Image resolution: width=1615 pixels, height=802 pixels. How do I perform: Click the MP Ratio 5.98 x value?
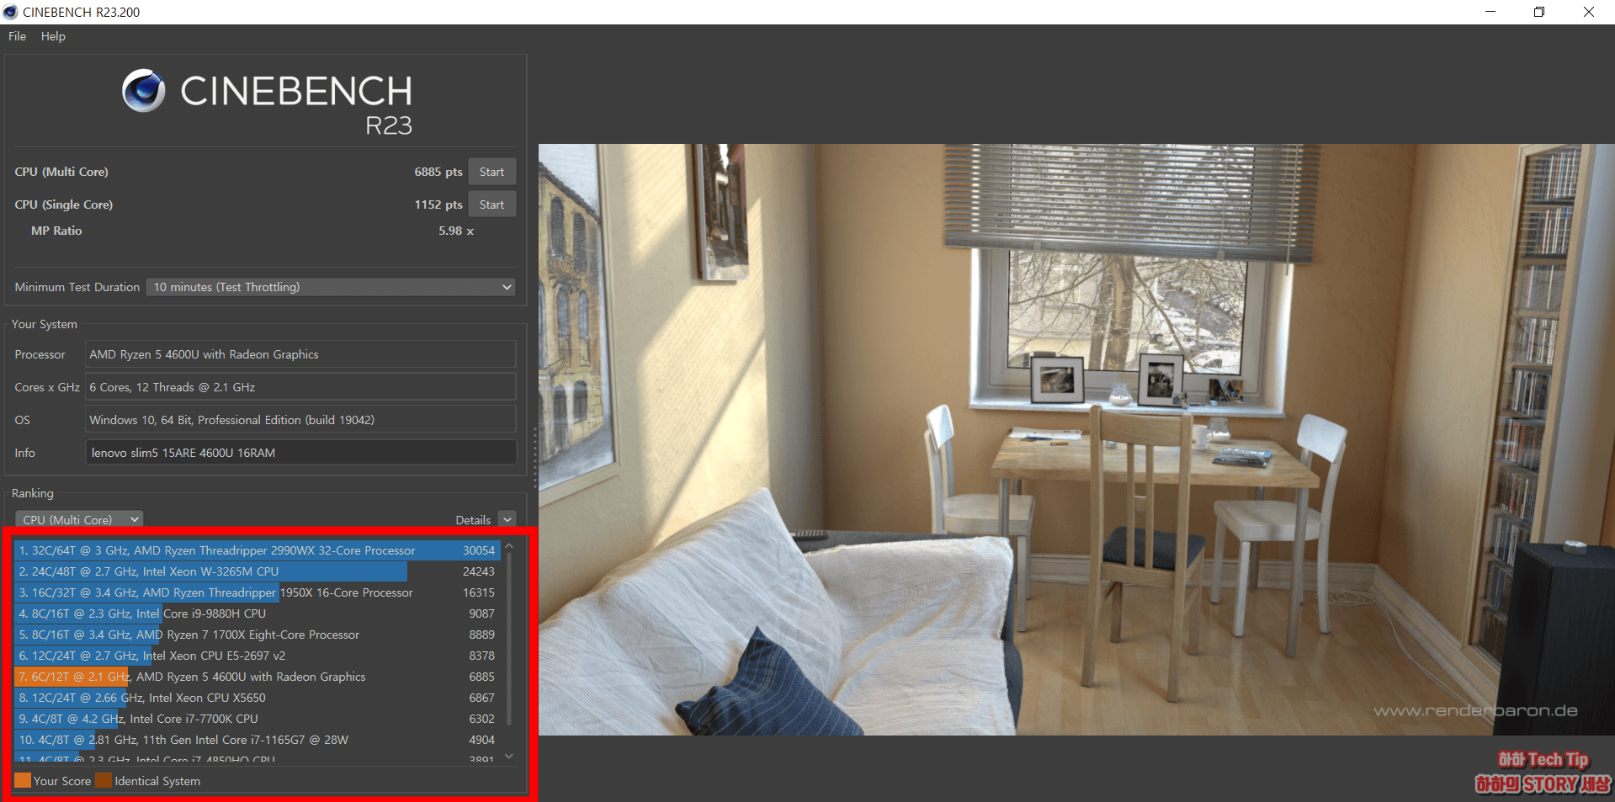(456, 231)
